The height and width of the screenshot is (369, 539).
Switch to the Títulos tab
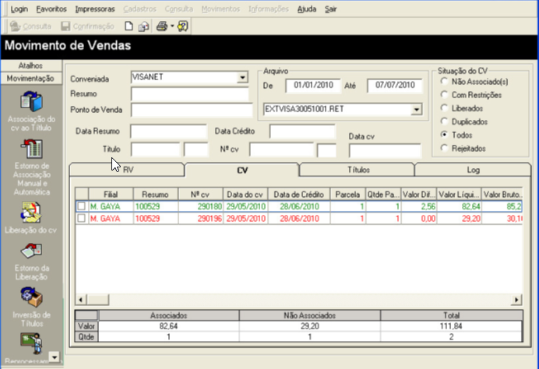pyautogui.click(x=358, y=170)
